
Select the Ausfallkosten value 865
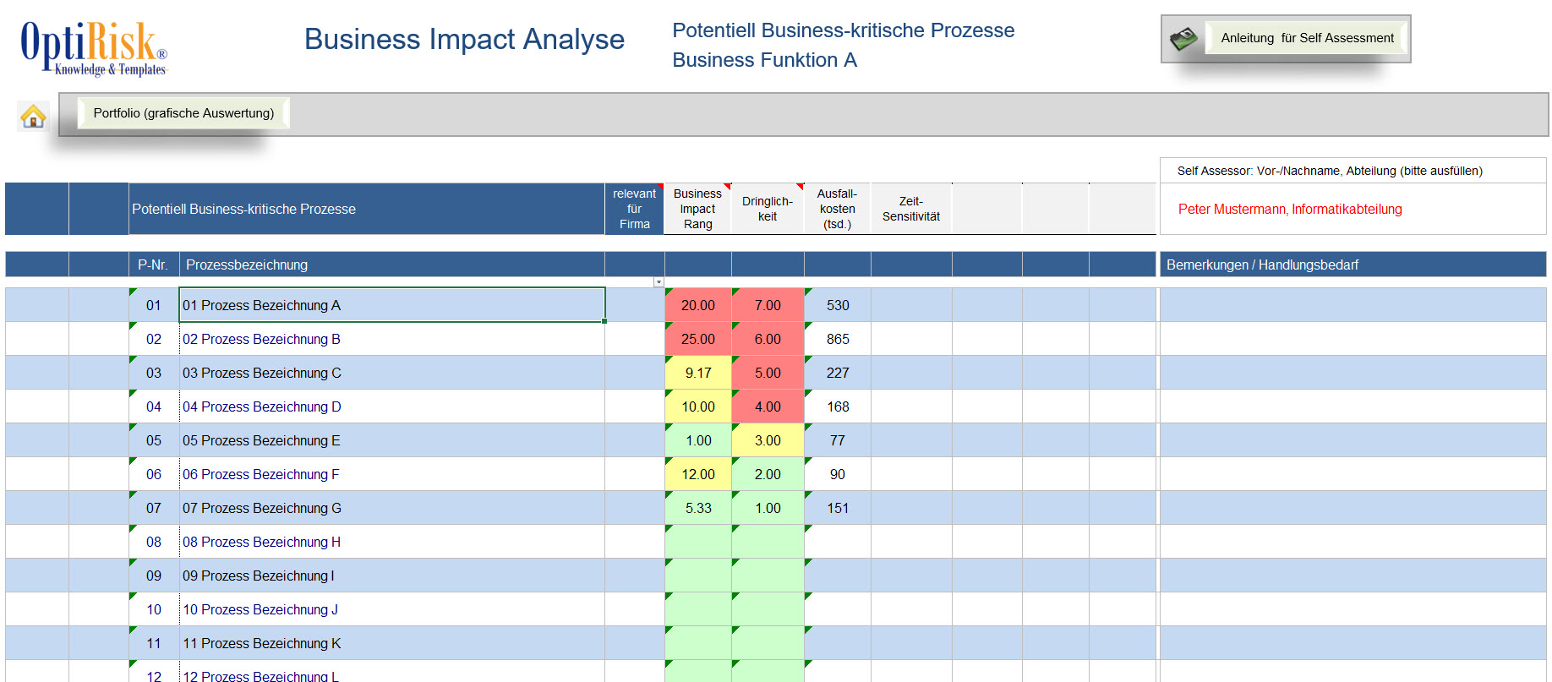pyautogui.click(x=837, y=339)
